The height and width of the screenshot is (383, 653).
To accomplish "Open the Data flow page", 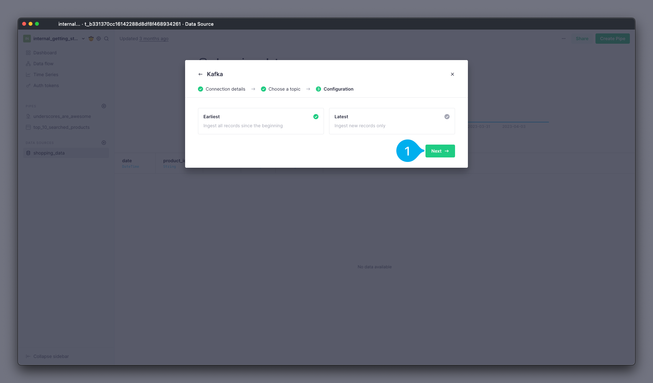I will (43, 64).
